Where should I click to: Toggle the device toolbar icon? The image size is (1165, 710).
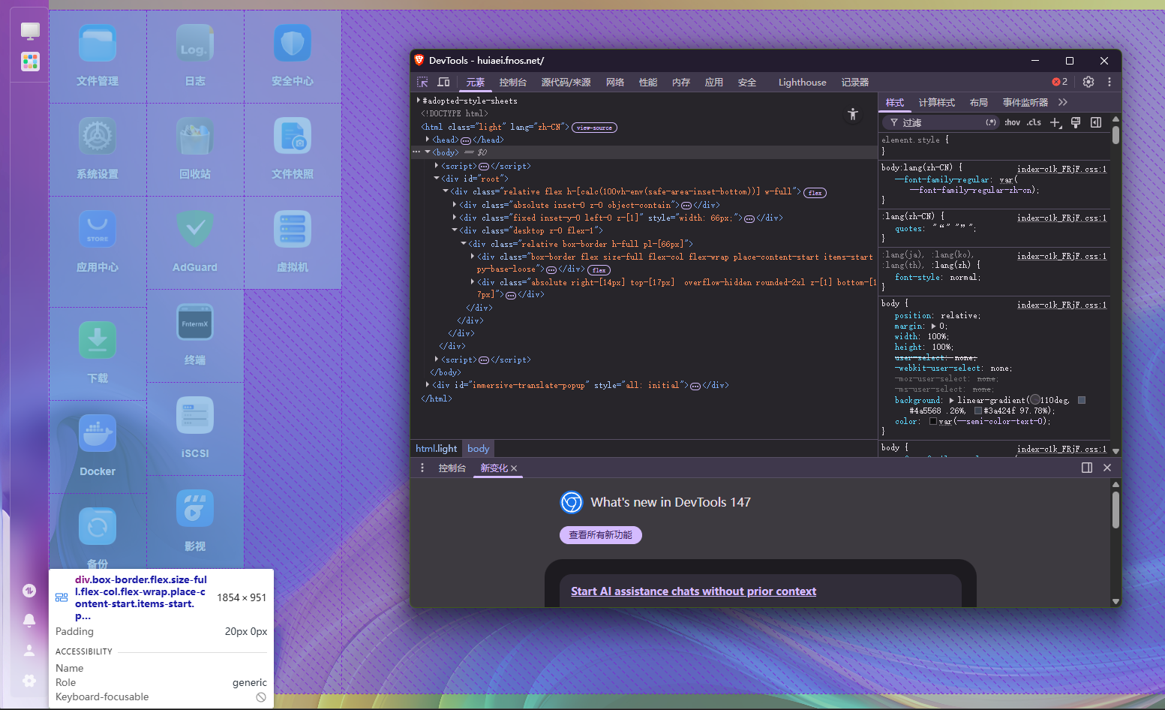click(443, 82)
